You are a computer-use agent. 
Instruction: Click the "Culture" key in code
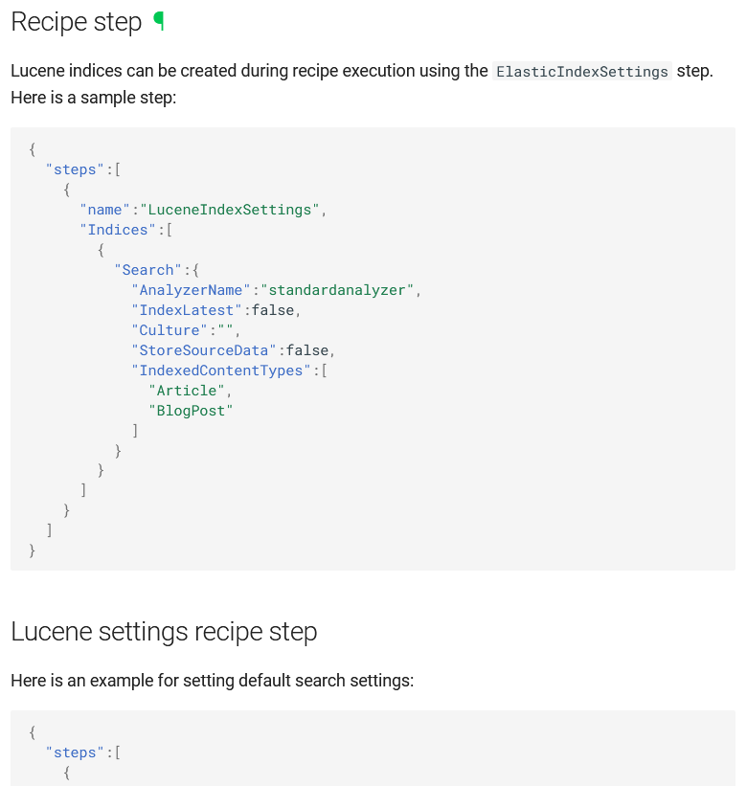pos(170,330)
